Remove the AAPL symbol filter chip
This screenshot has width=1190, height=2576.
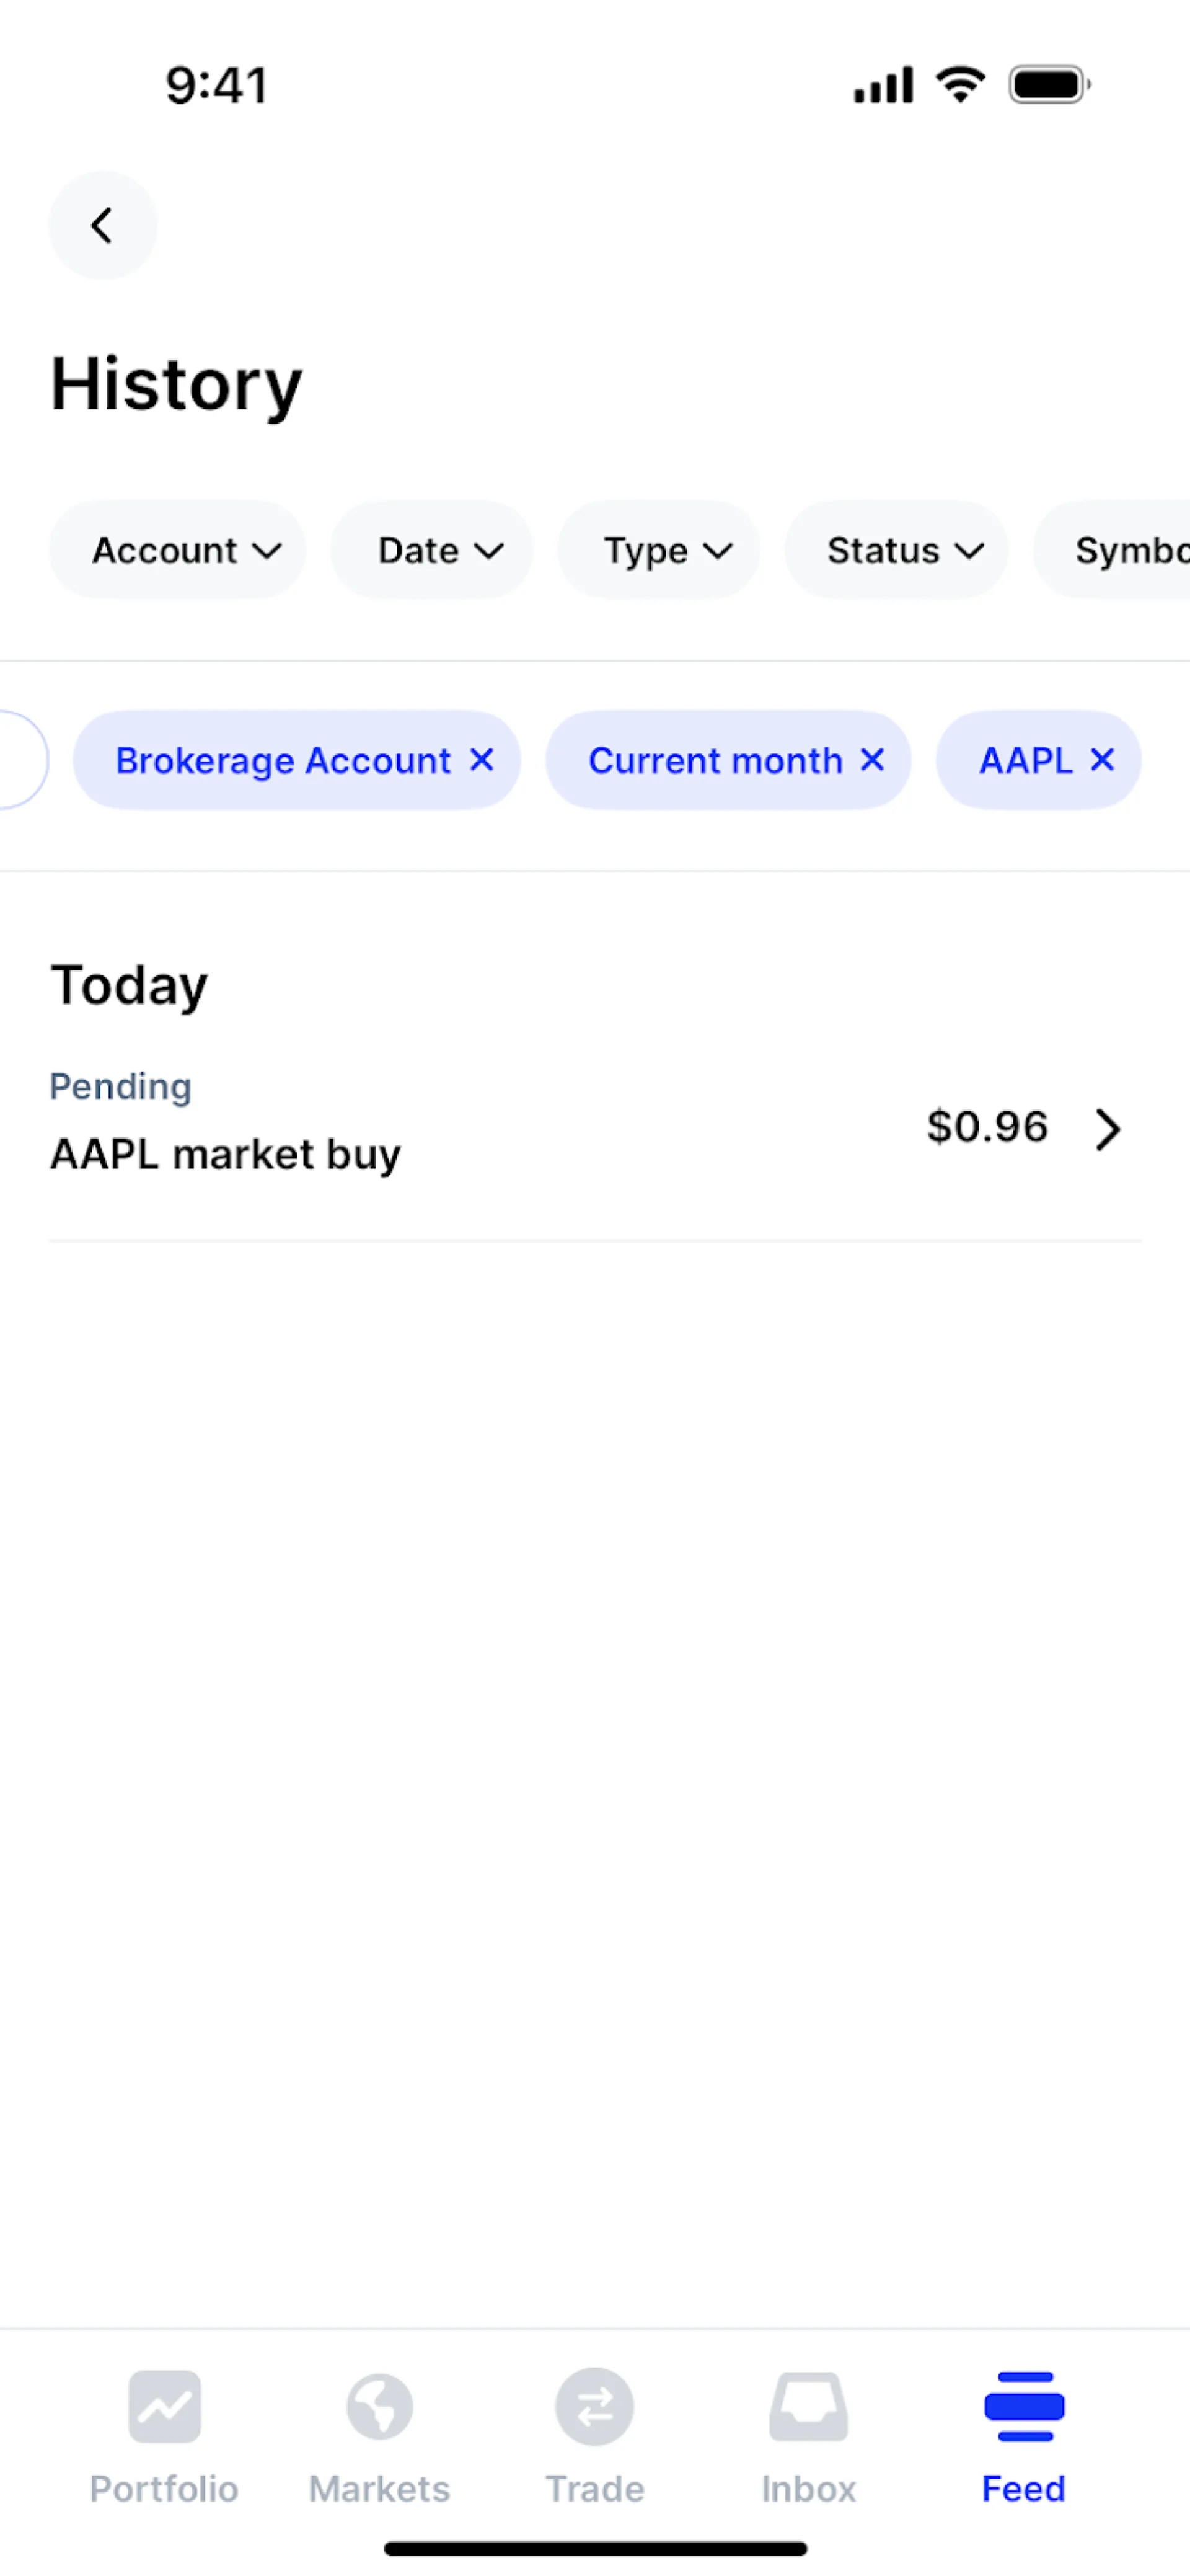click(1102, 760)
